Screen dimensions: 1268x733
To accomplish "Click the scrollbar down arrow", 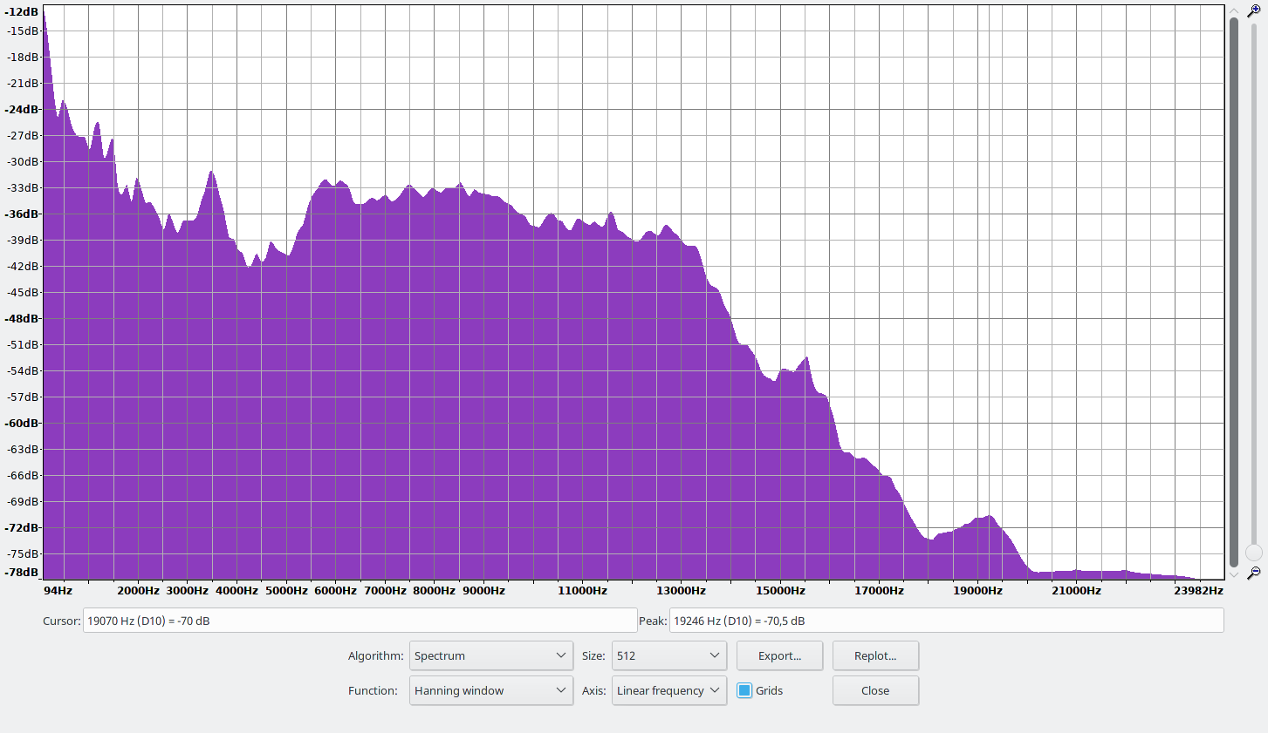I will (x=1234, y=574).
